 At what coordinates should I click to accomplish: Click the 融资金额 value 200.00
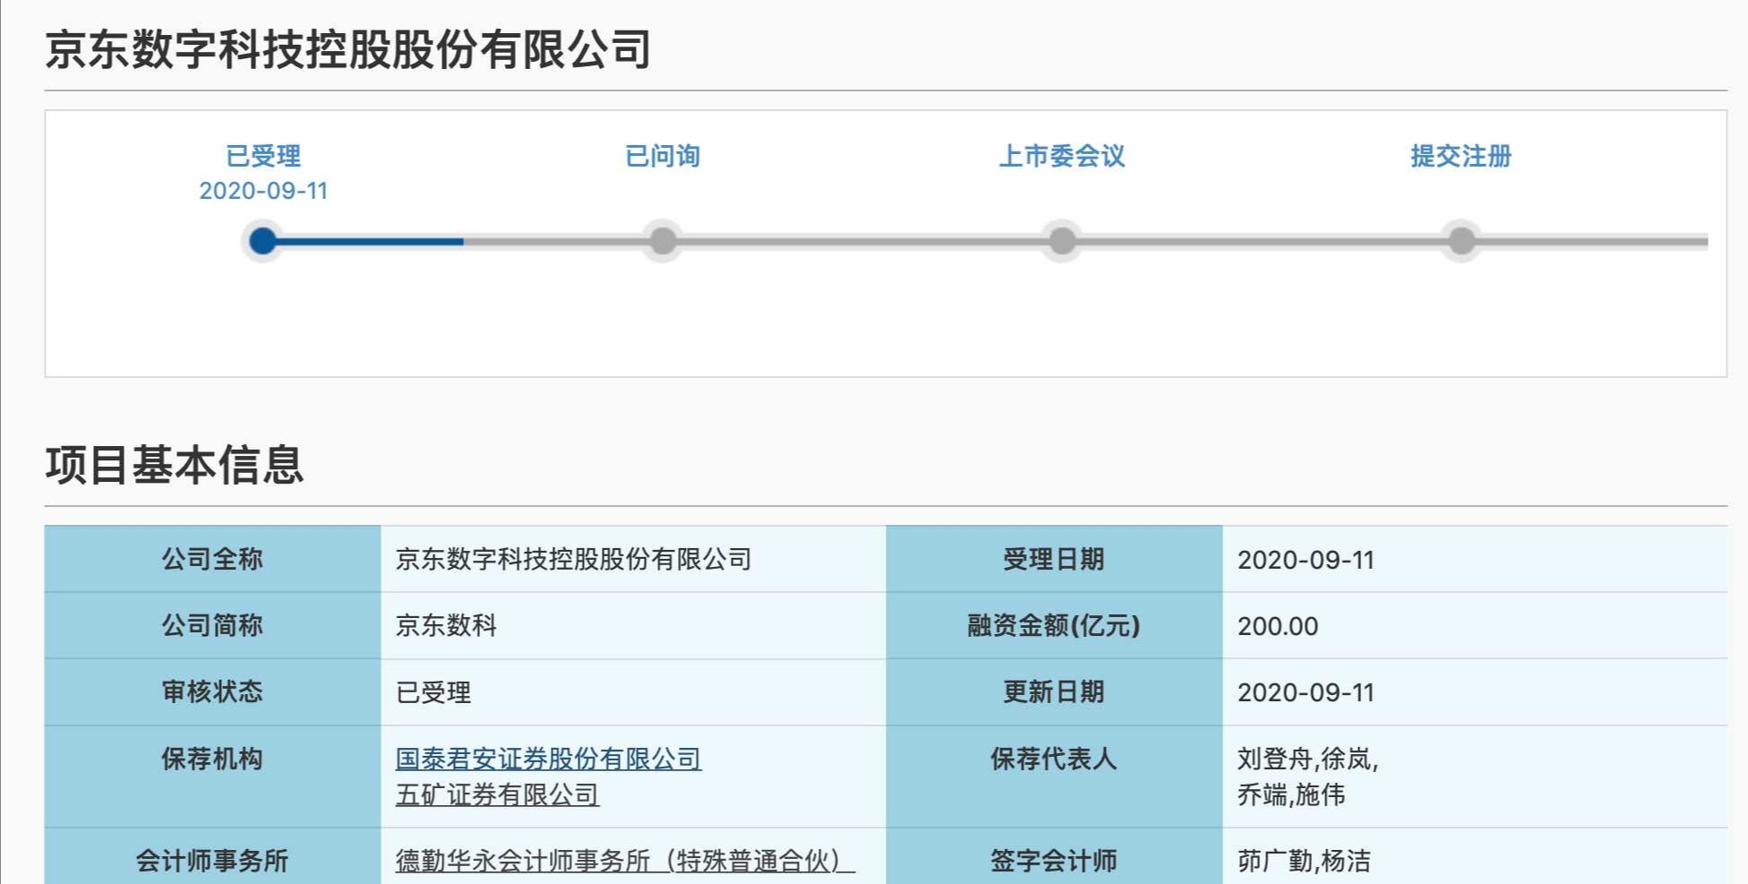pos(1278,626)
